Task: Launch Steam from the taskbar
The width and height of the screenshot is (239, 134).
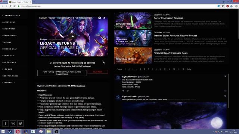Action: (10, 131)
